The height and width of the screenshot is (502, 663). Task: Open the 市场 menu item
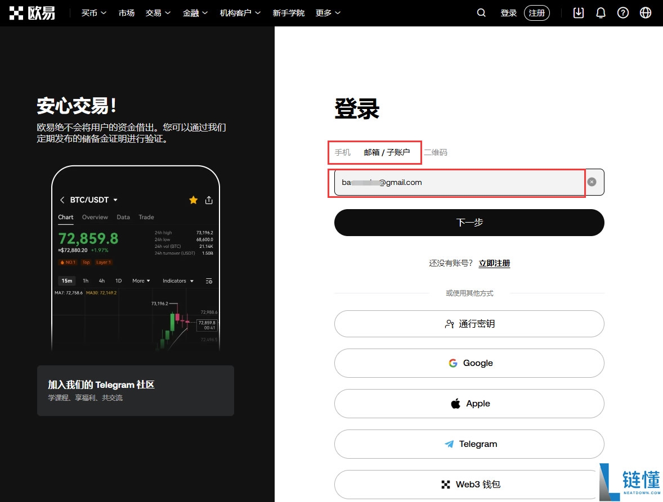point(127,13)
